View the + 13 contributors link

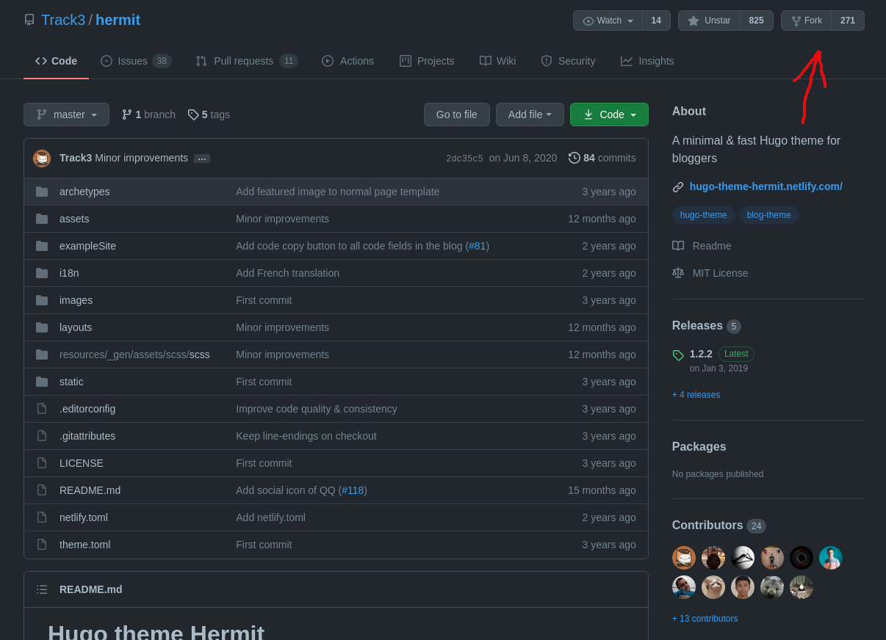pyautogui.click(x=705, y=619)
